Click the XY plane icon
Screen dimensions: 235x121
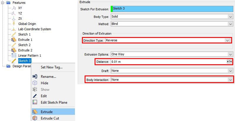click(14, 8)
